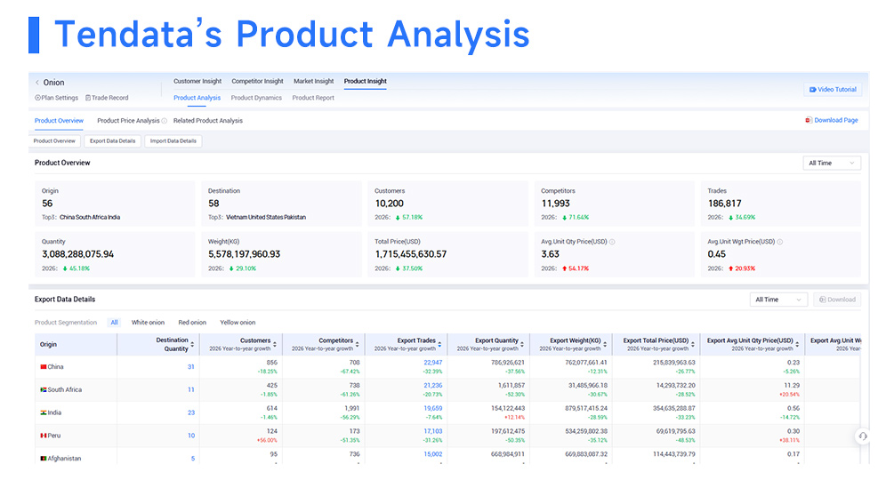Filter segmentation by White onion
The image size is (886, 504).
148,323
